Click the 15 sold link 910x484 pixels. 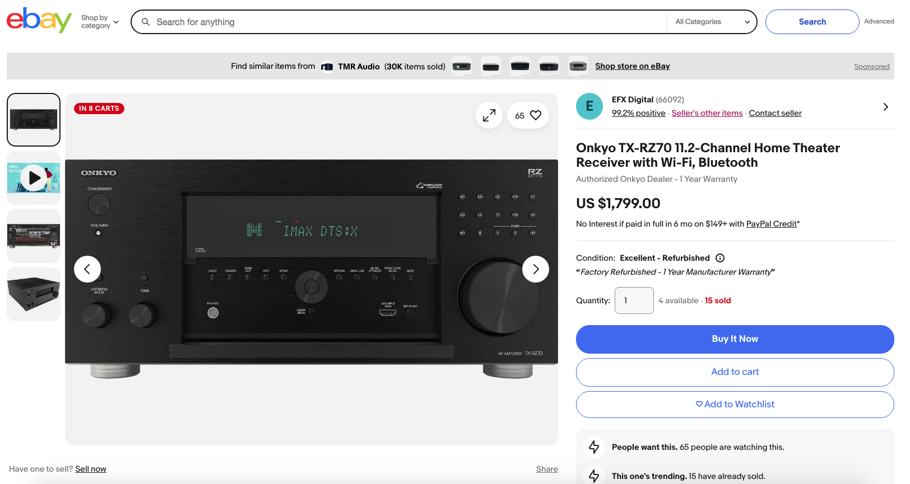(x=718, y=300)
